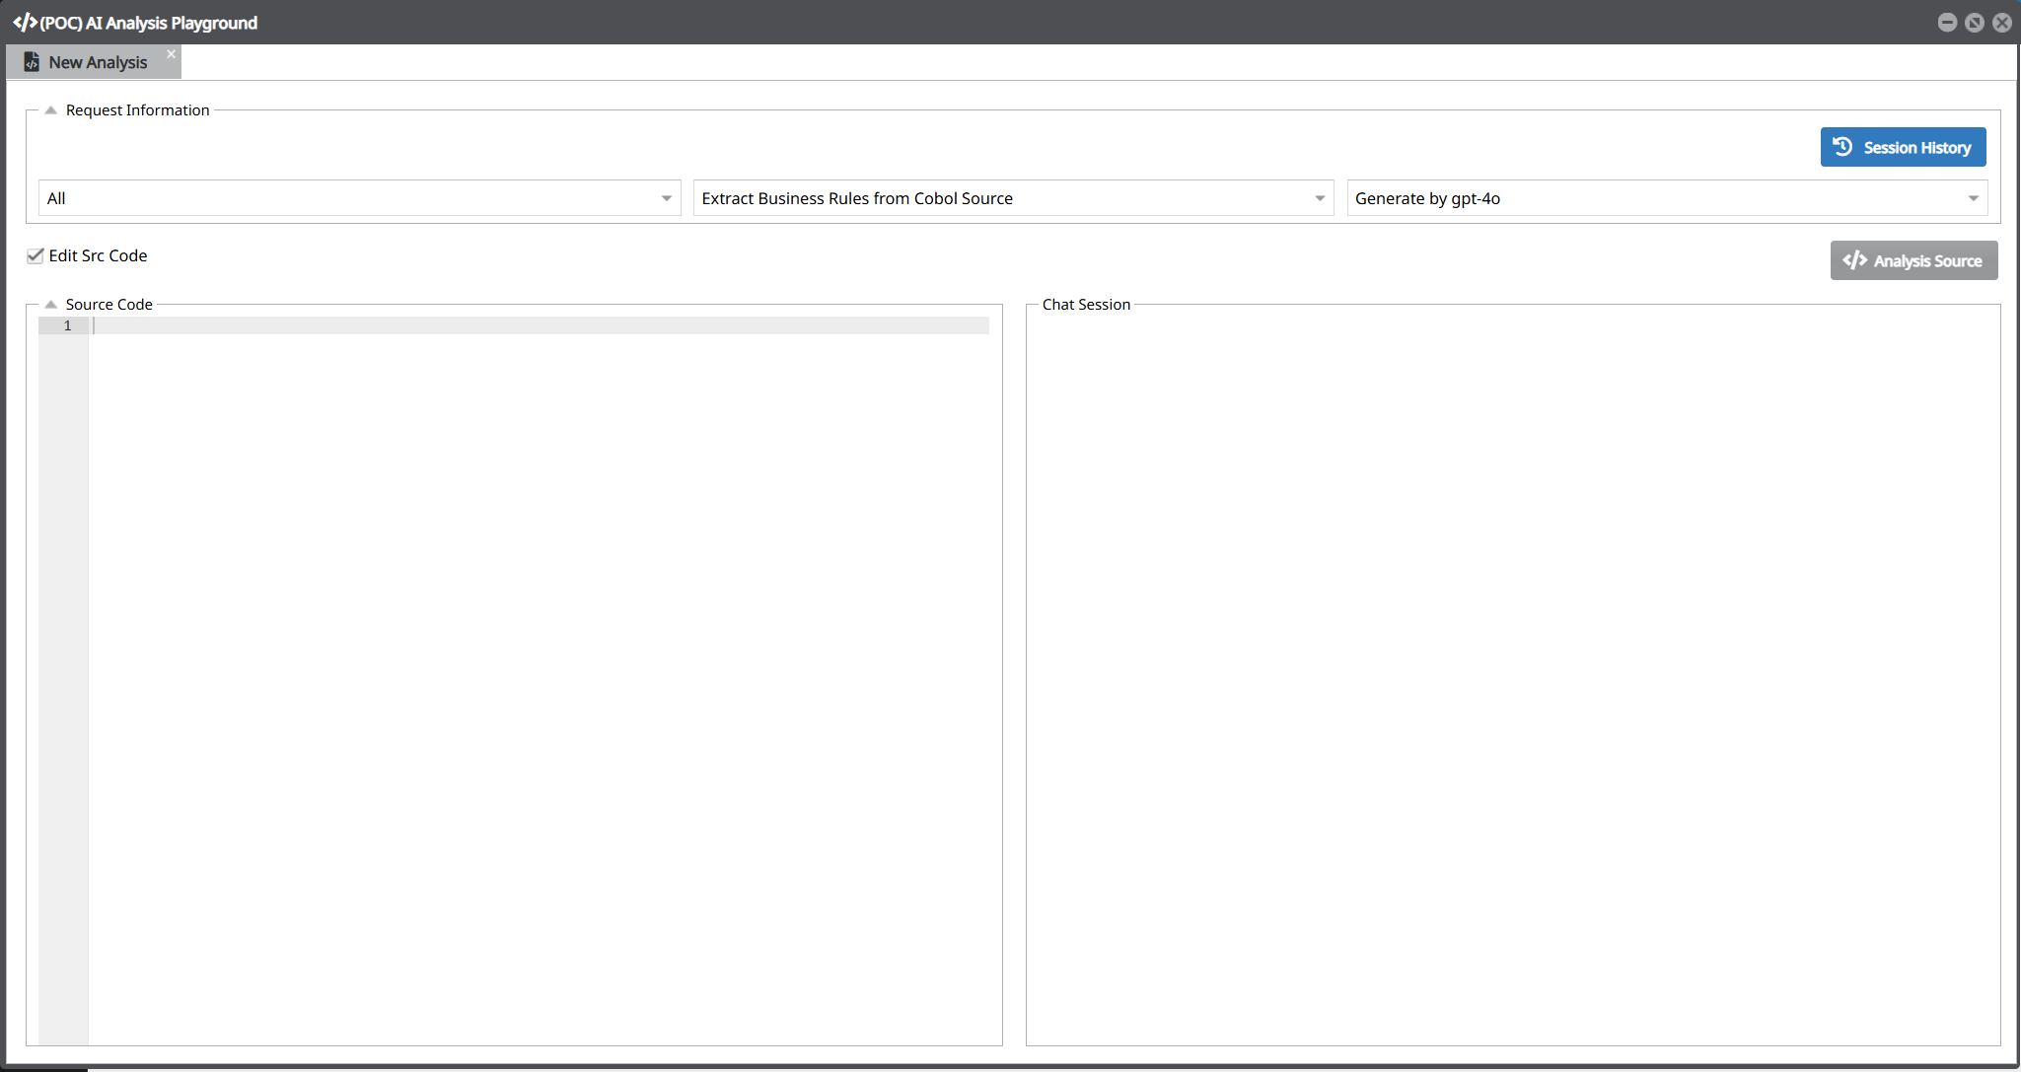Collapse the Source Code section
2021x1072 pixels.
pos(50,305)
